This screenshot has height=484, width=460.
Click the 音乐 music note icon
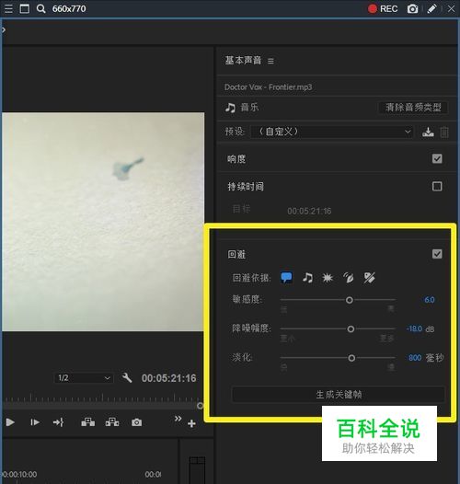click(x=230, y=108)
